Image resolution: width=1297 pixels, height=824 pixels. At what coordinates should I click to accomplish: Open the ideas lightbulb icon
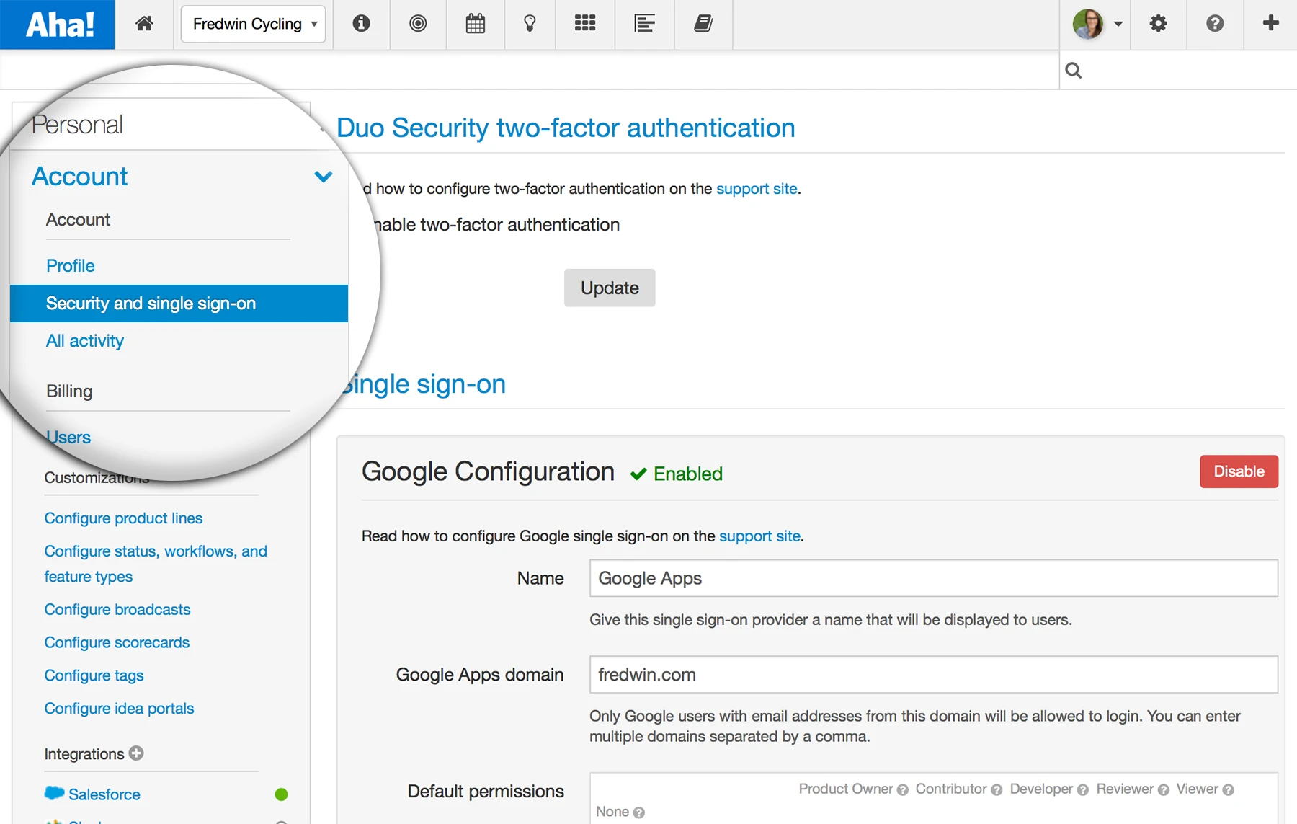tap(530, 24)
